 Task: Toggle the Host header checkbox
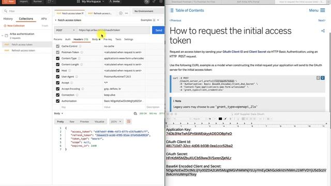[57, 71]
